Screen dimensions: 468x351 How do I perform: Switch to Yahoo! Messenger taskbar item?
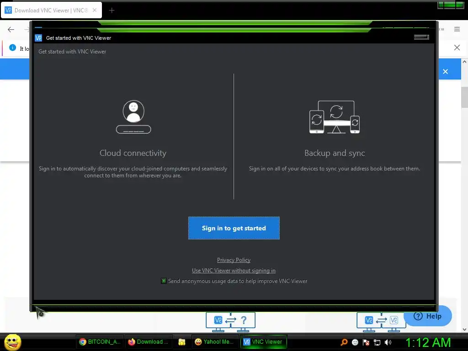point(215,342)
